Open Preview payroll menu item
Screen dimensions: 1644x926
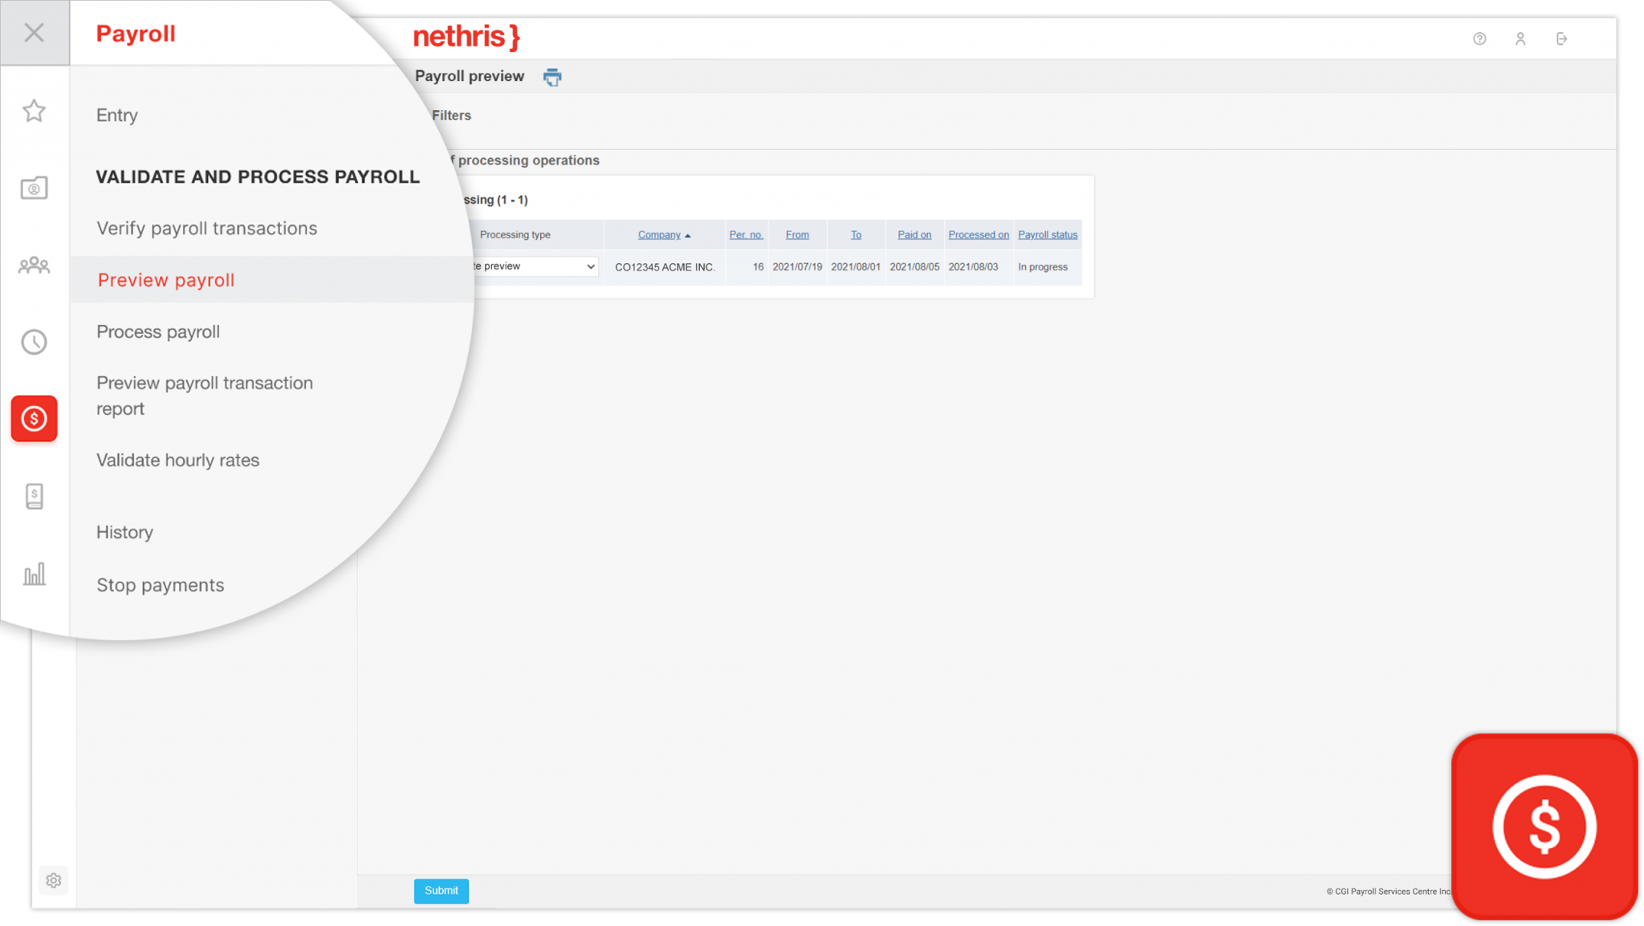point(165,279)
